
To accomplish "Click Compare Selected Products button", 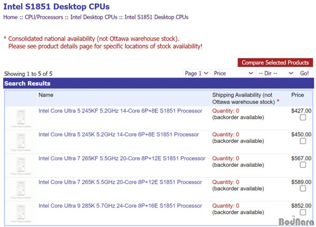I will coord(275,62).
